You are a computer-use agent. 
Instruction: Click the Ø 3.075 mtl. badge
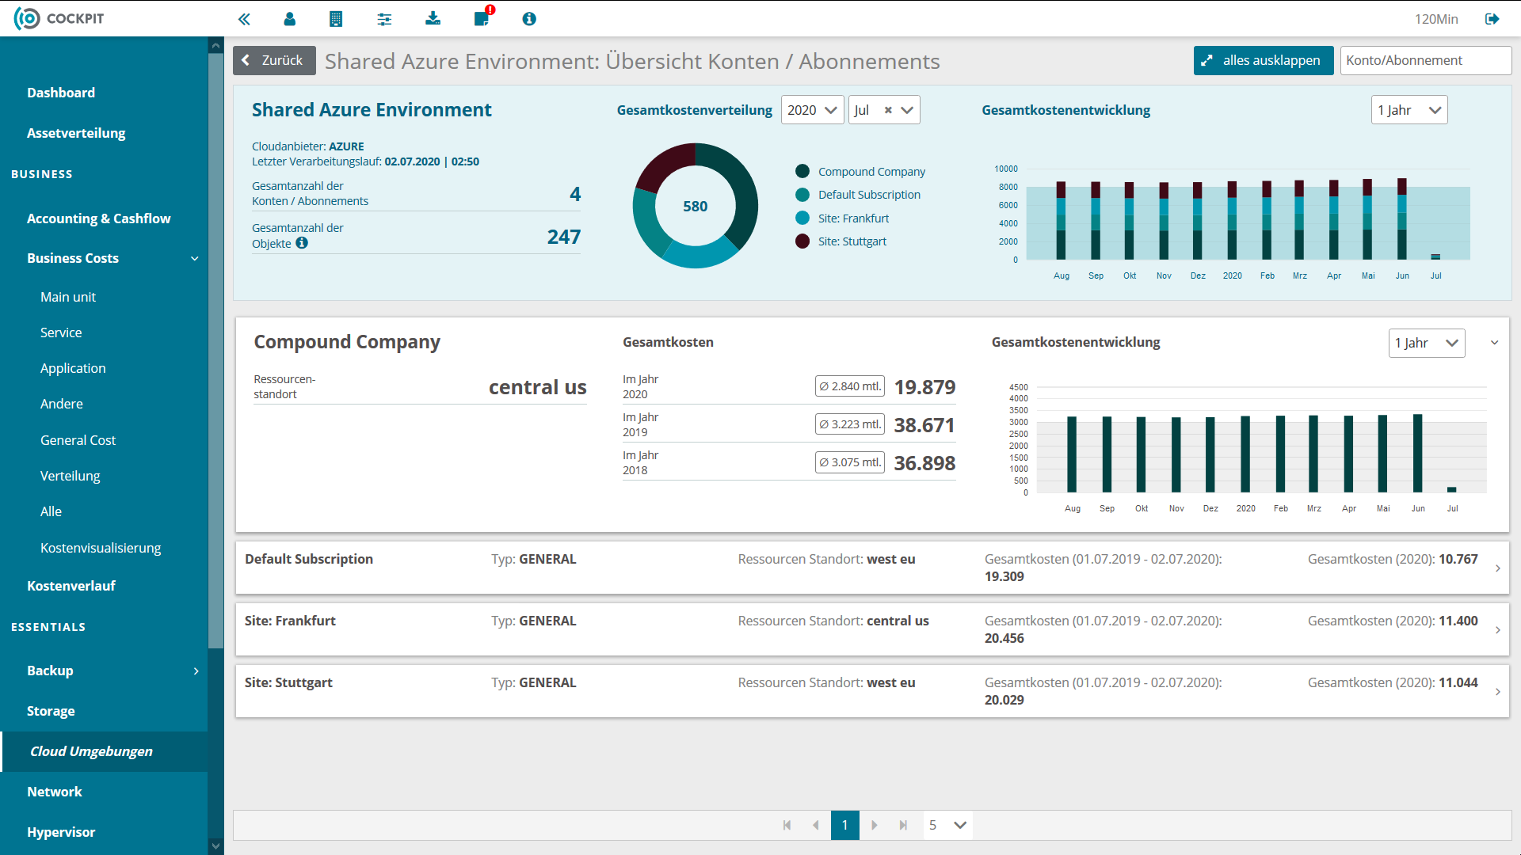[x=850, y=462]
